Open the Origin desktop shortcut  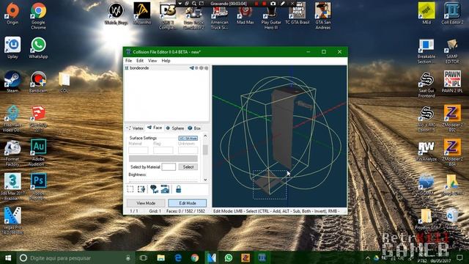pyautogui.click(x=12, y=13)
